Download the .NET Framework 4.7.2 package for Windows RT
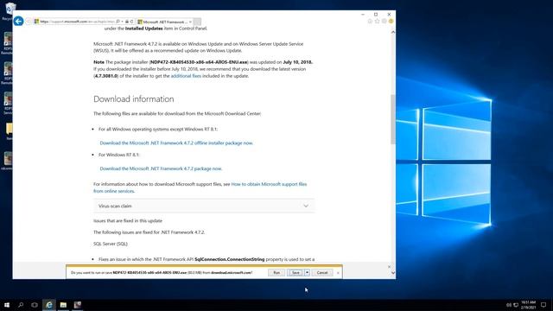The width and height of the screenshot is (553, 311). point(161,168)
